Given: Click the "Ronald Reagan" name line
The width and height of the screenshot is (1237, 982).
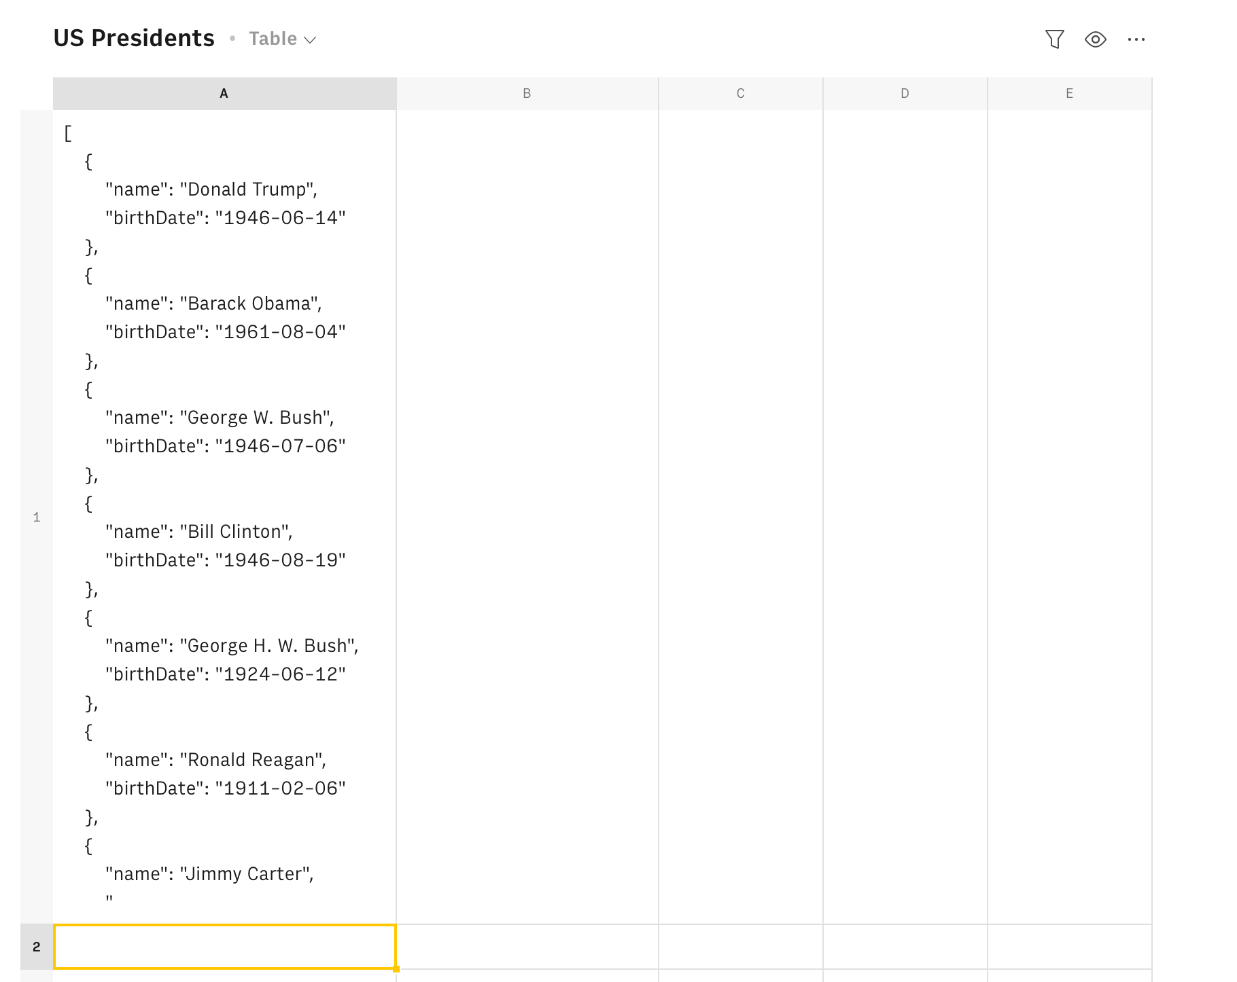Looking at the screenshot, I should pos(215,760).
